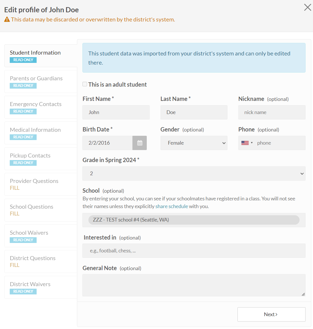Viewport: 313px width, 329px height.
Task: Open the District Waivers section
Action: [41, 287]
